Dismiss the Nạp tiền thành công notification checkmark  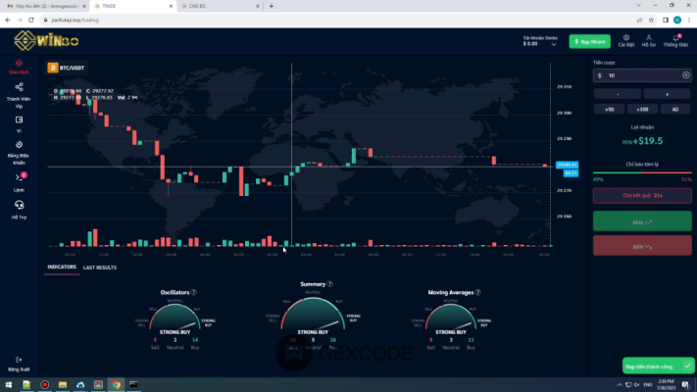(687, 367)
